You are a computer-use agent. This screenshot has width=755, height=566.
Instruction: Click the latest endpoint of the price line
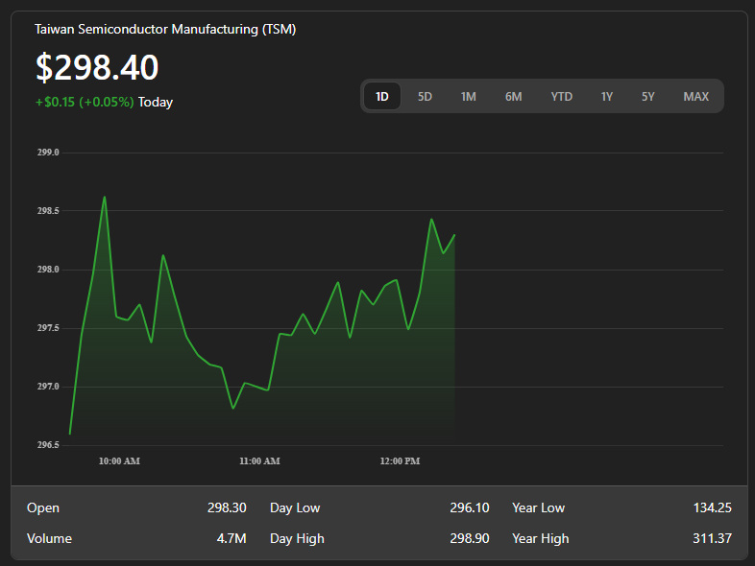[454, 235]
